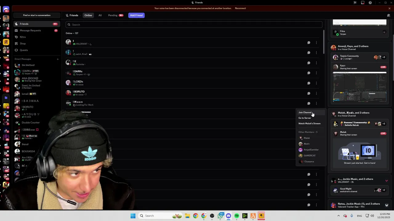Image resolution: width=394 pixels, height=221 pixels.
Task: Click the friends Search field
Action: click(194, 25)
